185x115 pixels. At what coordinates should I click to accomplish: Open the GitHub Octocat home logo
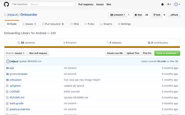pyautogui.click(x=6, y=4)
